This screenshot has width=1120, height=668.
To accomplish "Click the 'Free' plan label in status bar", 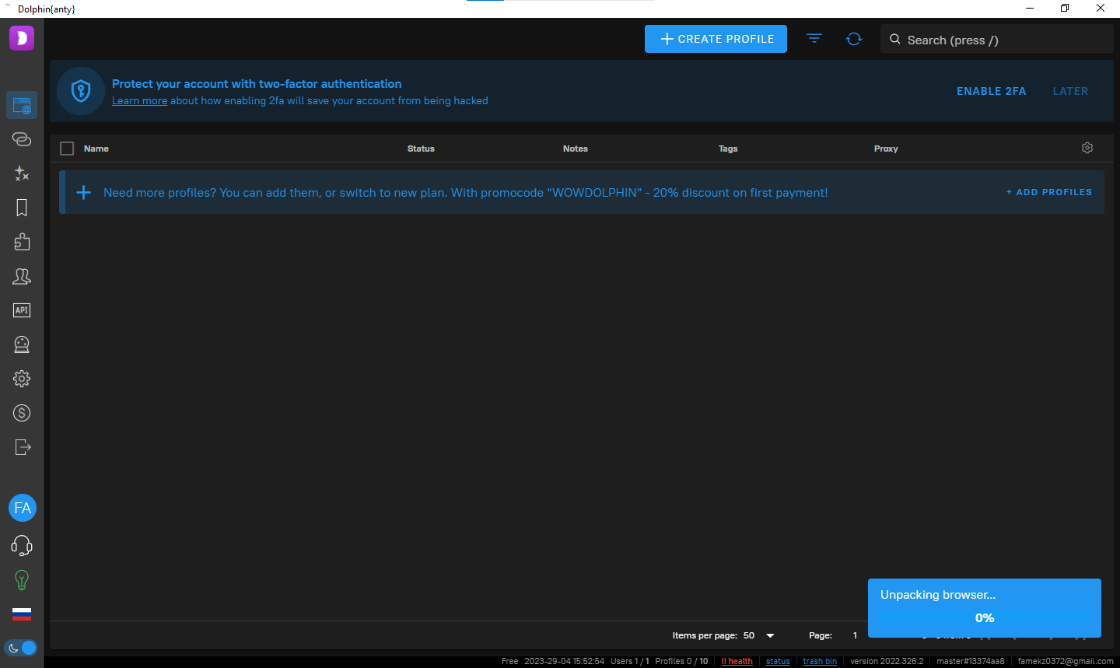I will 509,661.
